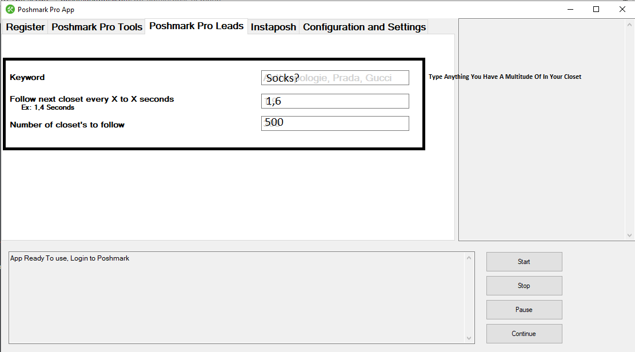
Task: Minimize the Poshmark Pro App window
Action: click(x=570, y=9)
